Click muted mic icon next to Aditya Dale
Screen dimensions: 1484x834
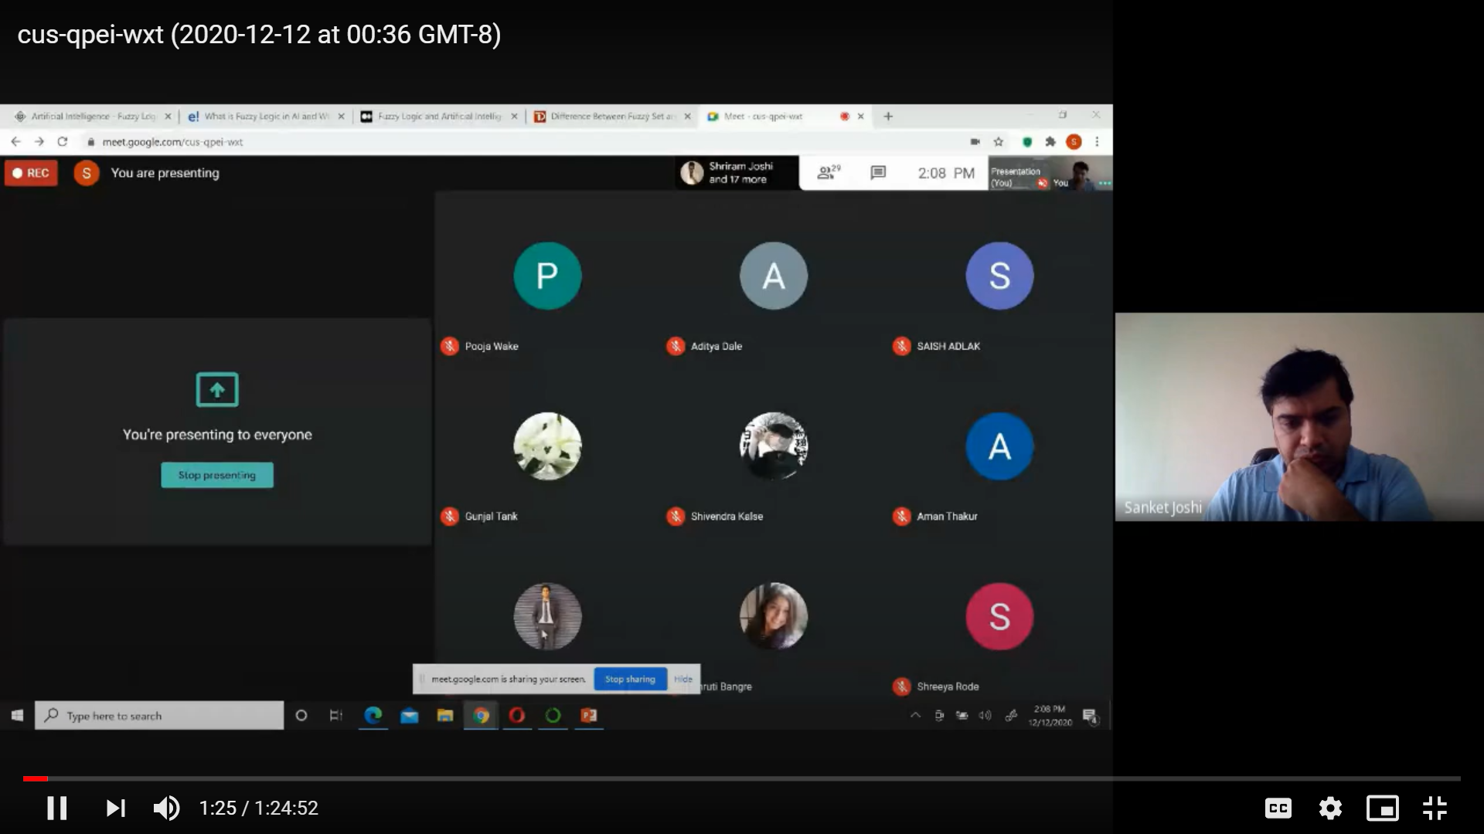click(676, 346)
